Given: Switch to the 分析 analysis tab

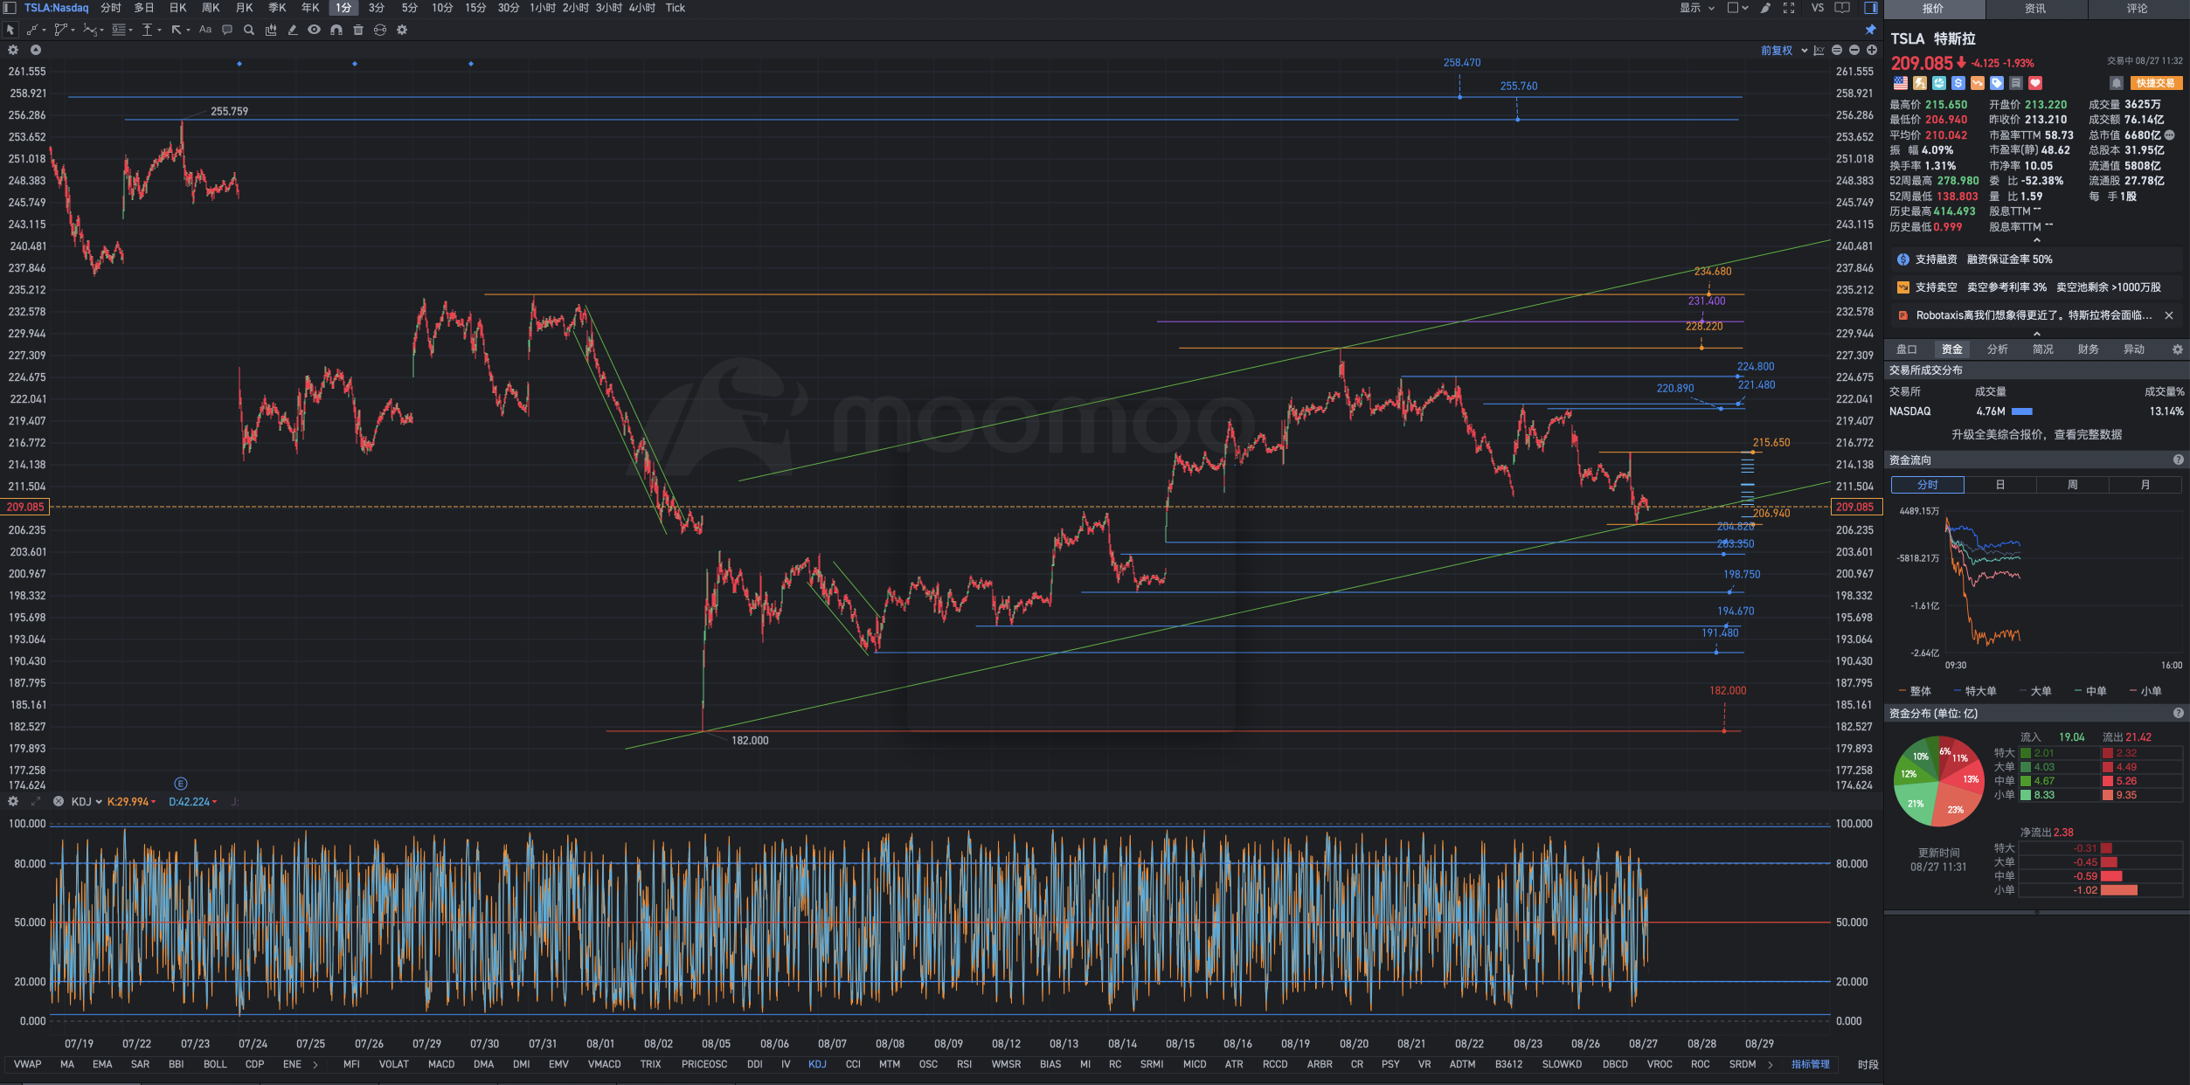Looking at the screenshot, I should 1998,349.
